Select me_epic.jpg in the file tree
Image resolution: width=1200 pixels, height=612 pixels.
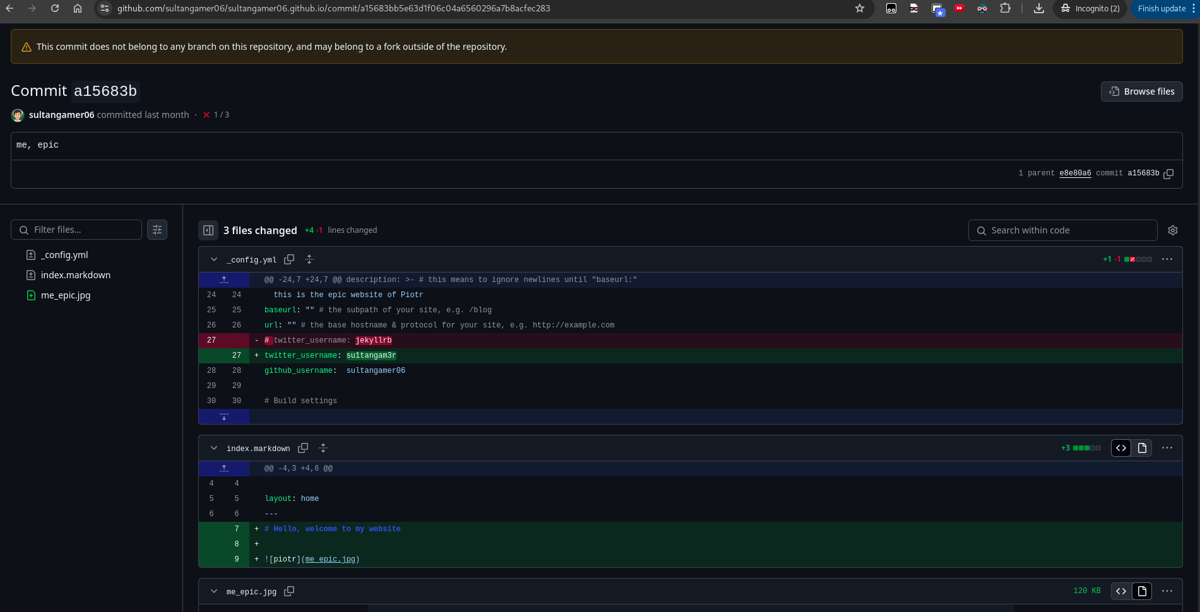66,295
